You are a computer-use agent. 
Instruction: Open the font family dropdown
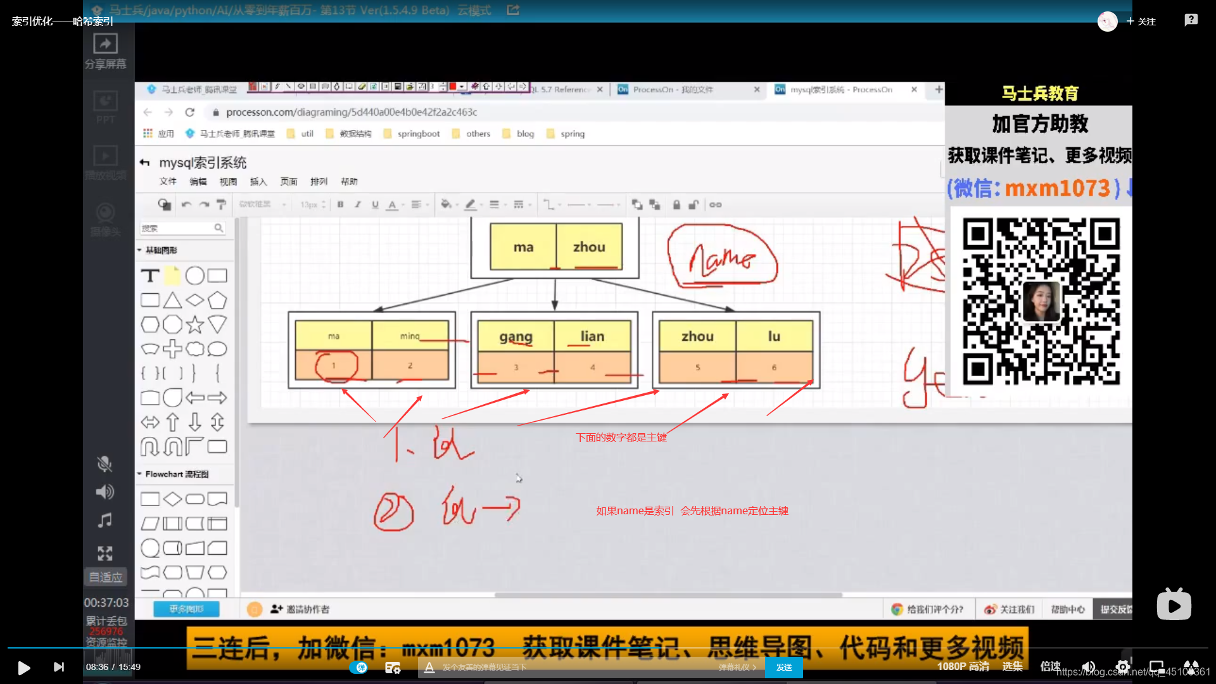click(x=262, y=205)
